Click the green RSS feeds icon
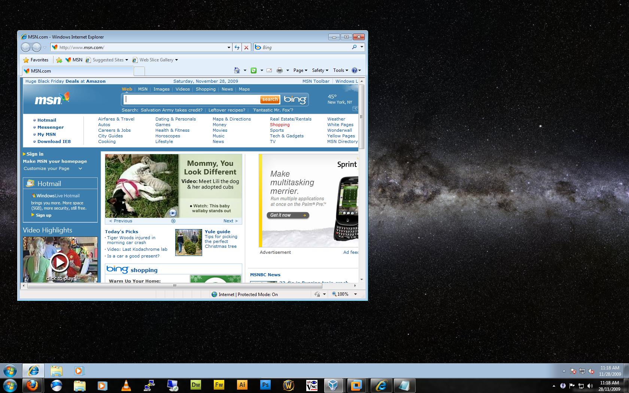This screenshot has width=629, height=393. pos(253,70)
